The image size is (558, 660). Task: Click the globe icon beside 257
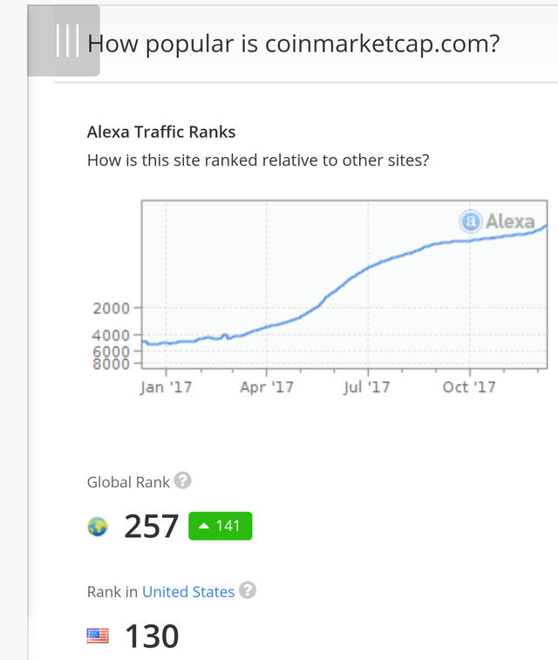[x=98, y=527]
